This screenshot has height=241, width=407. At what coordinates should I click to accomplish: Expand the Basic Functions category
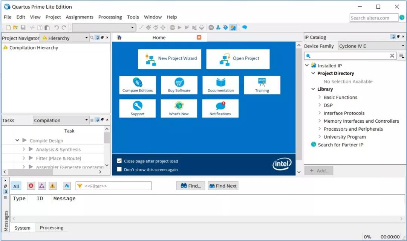320,97
